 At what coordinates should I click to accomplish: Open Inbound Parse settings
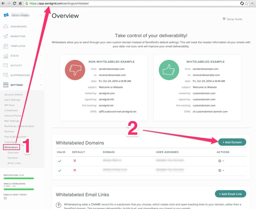13,116
